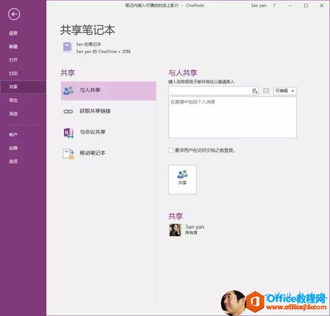The height and width of the screenshot is (316, 330).
Task: Click the 移动笔记本 icon
Action: [x=68, y=154]
